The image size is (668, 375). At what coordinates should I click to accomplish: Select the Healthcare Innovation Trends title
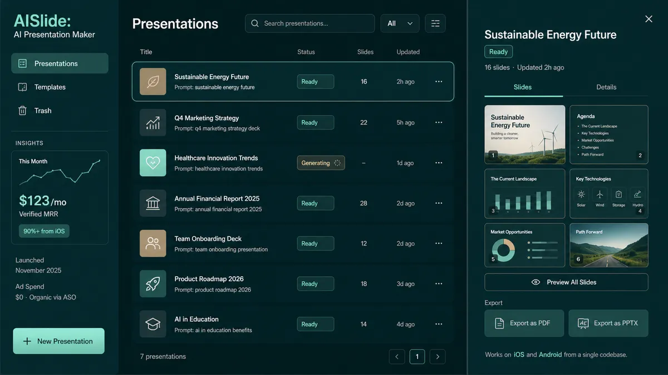click(x=216, y=158)
